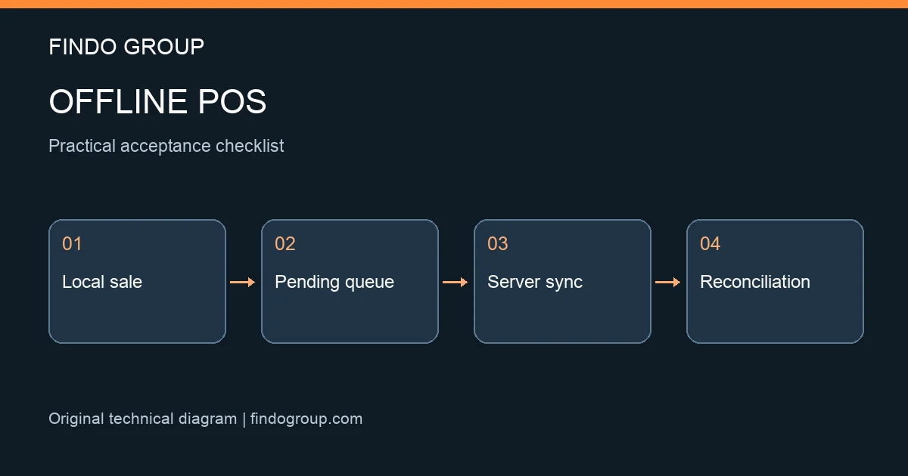Click the FINDO GROUP brand name

coord(126,47)
